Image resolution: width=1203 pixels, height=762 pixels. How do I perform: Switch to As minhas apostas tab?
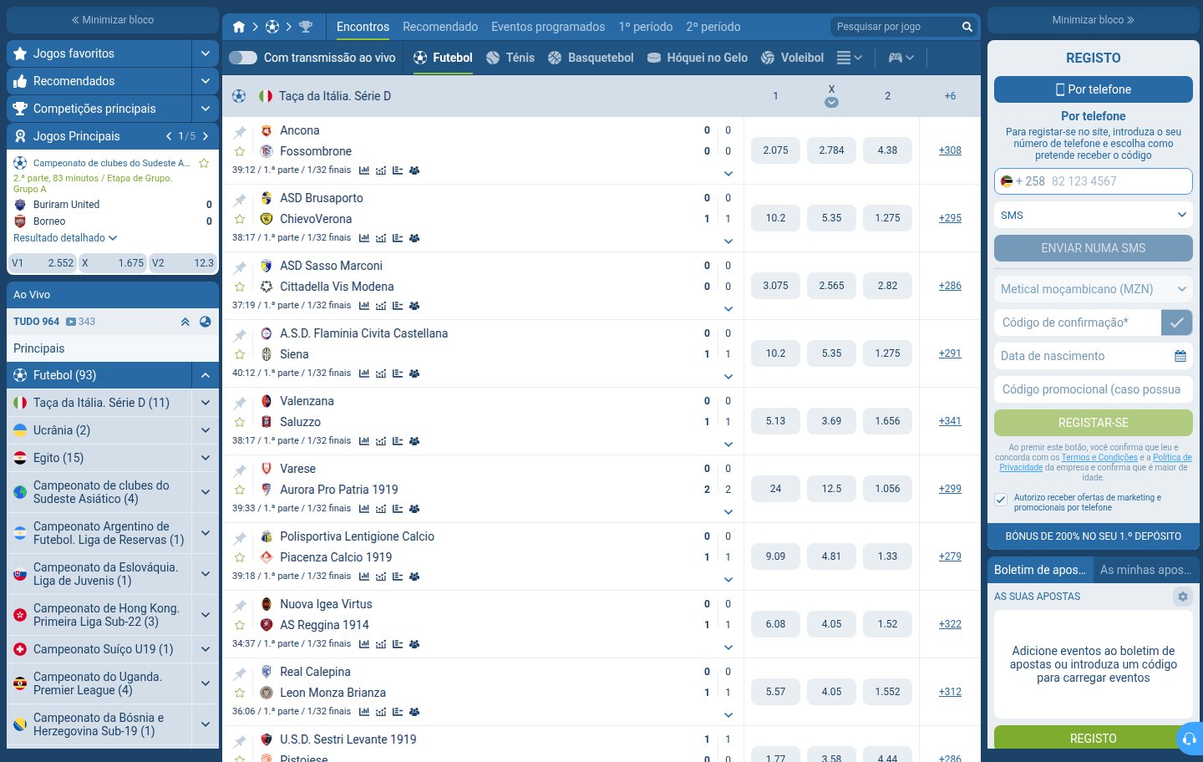(x=1145, y=570)
